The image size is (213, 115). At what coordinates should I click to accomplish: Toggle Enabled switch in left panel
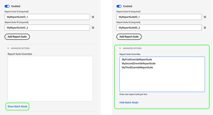7,6
